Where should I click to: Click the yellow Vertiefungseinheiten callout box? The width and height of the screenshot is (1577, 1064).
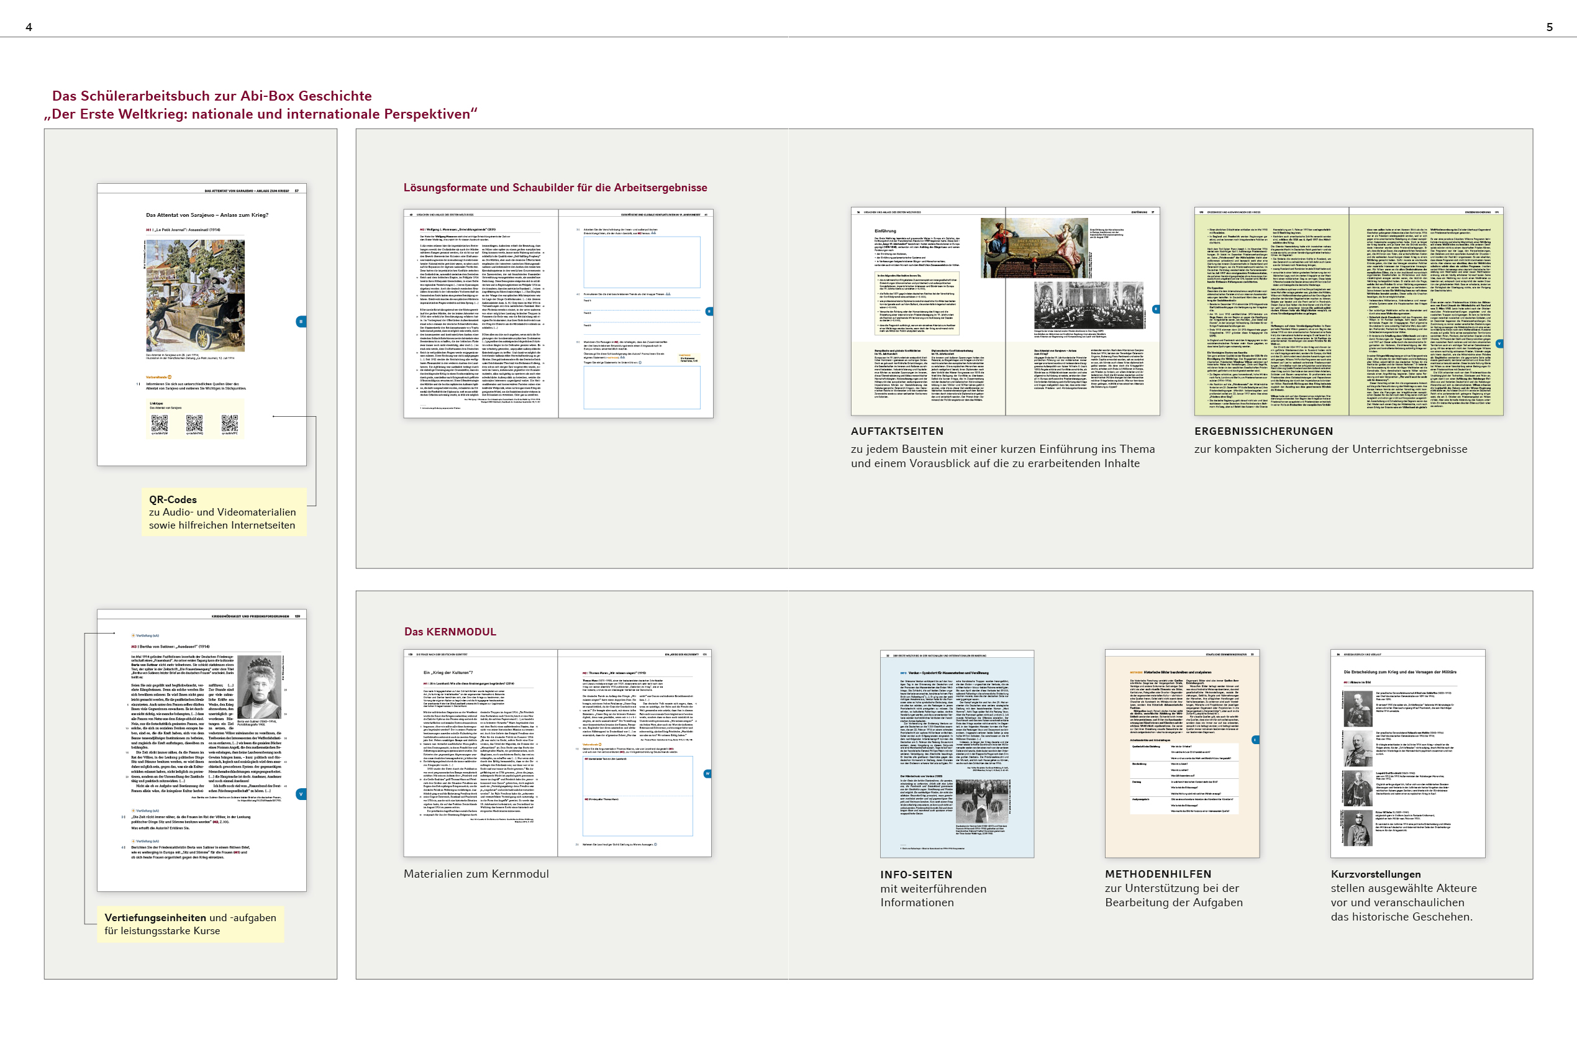[x=190, y=924]
